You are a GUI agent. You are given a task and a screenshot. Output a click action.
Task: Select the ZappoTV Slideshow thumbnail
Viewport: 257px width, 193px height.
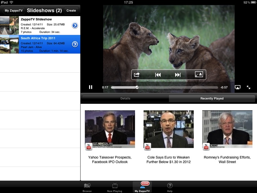click(9, 25)
